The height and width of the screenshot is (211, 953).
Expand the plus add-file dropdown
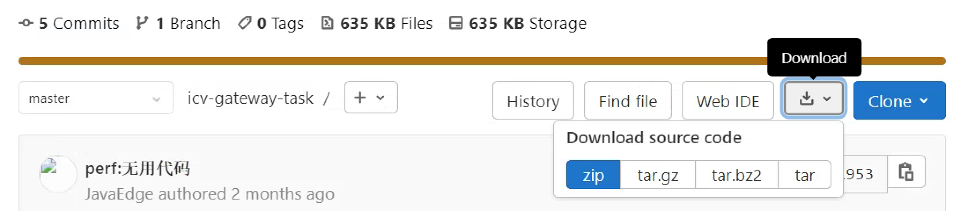[x=371, y=98]
